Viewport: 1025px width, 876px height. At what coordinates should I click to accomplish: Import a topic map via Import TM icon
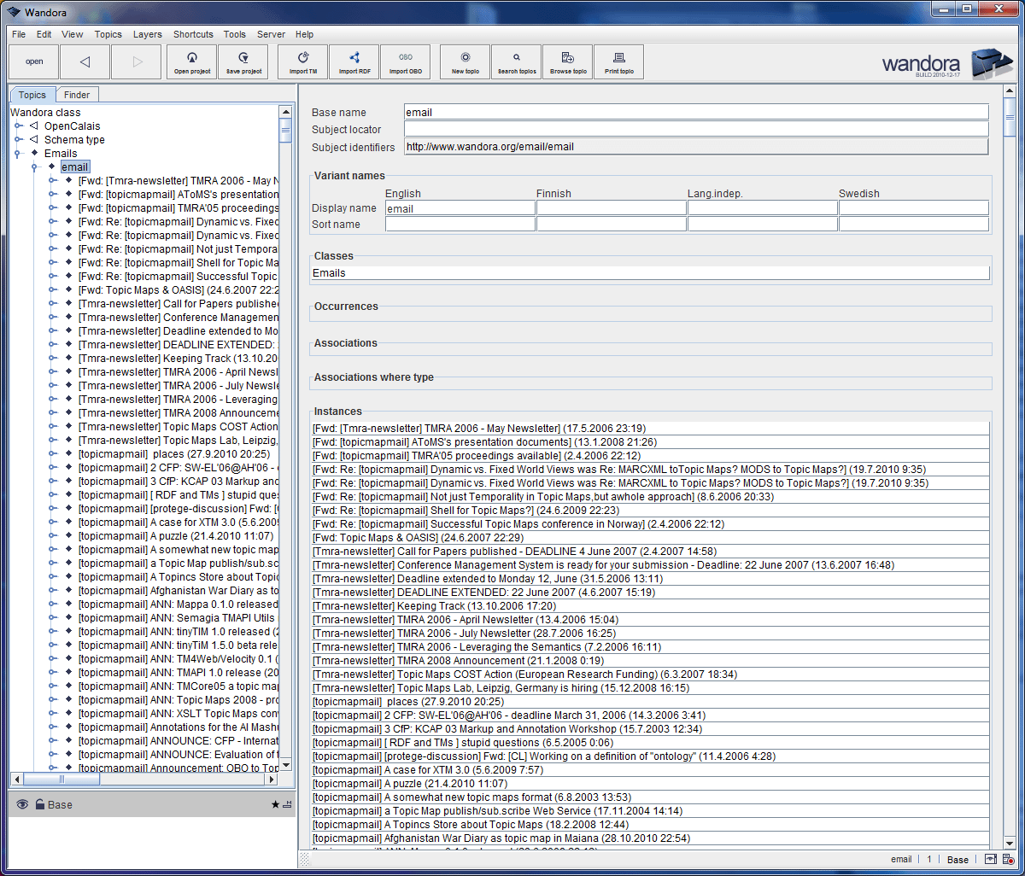tap(302, 61)
